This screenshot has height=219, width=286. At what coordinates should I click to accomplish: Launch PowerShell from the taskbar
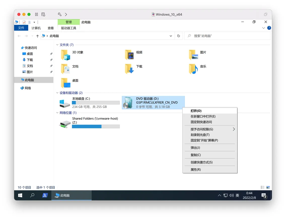click(x=45, y=195)
